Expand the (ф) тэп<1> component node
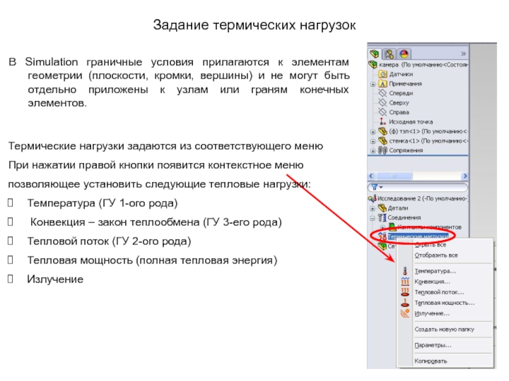 pyautogui.click(x=373, y=132)
